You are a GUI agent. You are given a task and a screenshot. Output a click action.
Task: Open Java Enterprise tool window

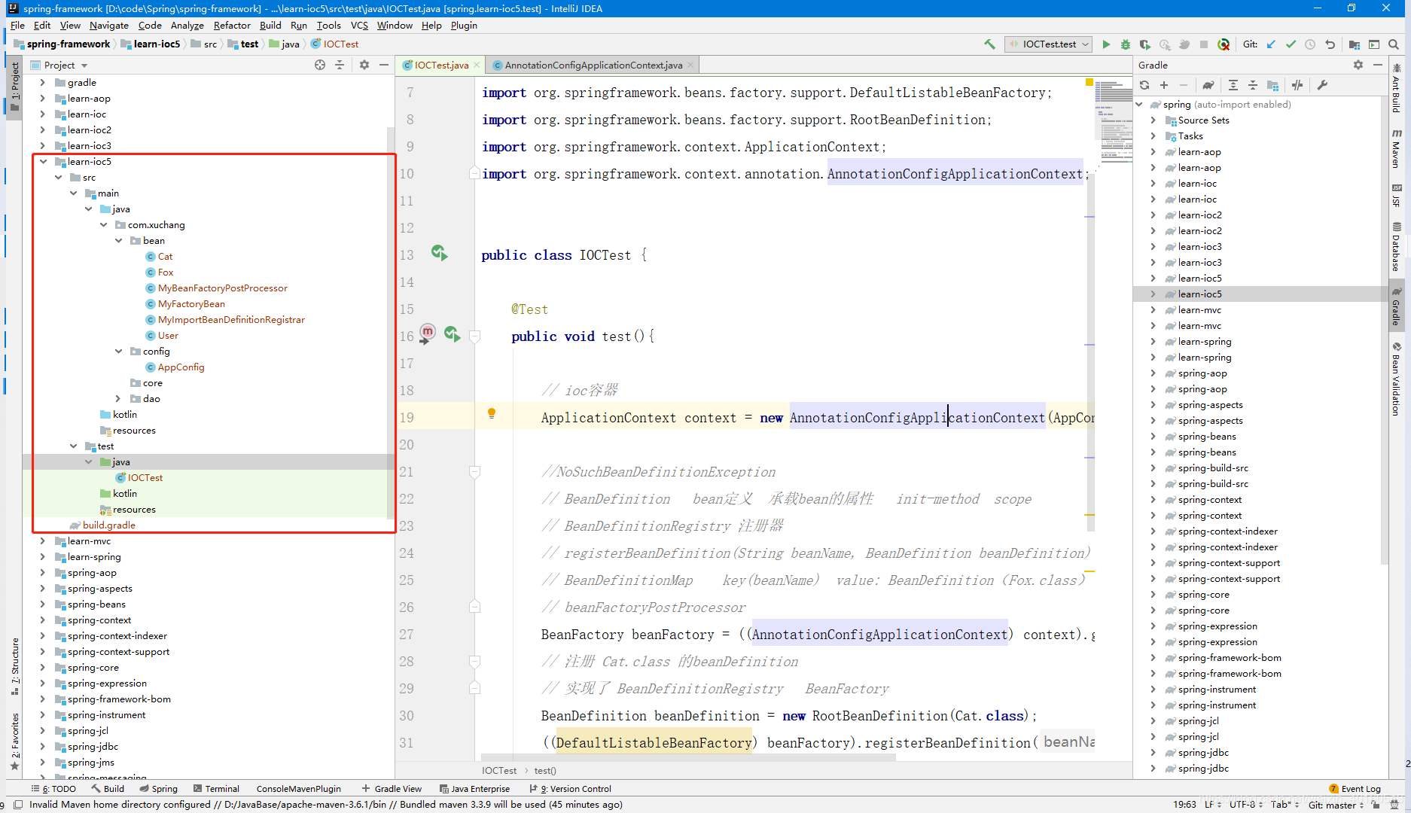tap(474, 789)
